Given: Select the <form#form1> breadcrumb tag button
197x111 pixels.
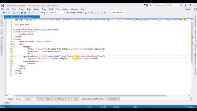Looking at the screenshot, I should [x=59, y=99].
